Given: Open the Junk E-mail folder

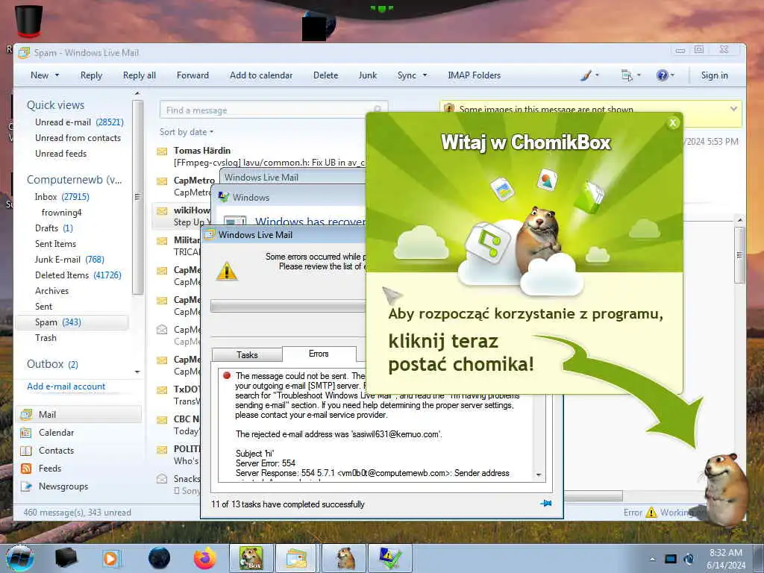Looking at the screenshot, I should 69,260.
